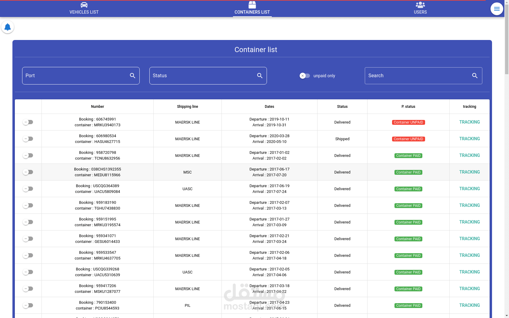The width and height of the screenshot is (509, 318).
Task: Toggle switch for booking 959183190
Action: [28, 205]
